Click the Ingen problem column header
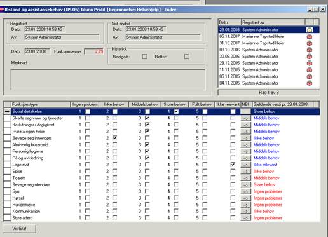The image size is (328, 237). point(85,104)
